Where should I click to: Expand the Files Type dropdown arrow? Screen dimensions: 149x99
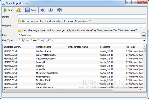(144, 40)
